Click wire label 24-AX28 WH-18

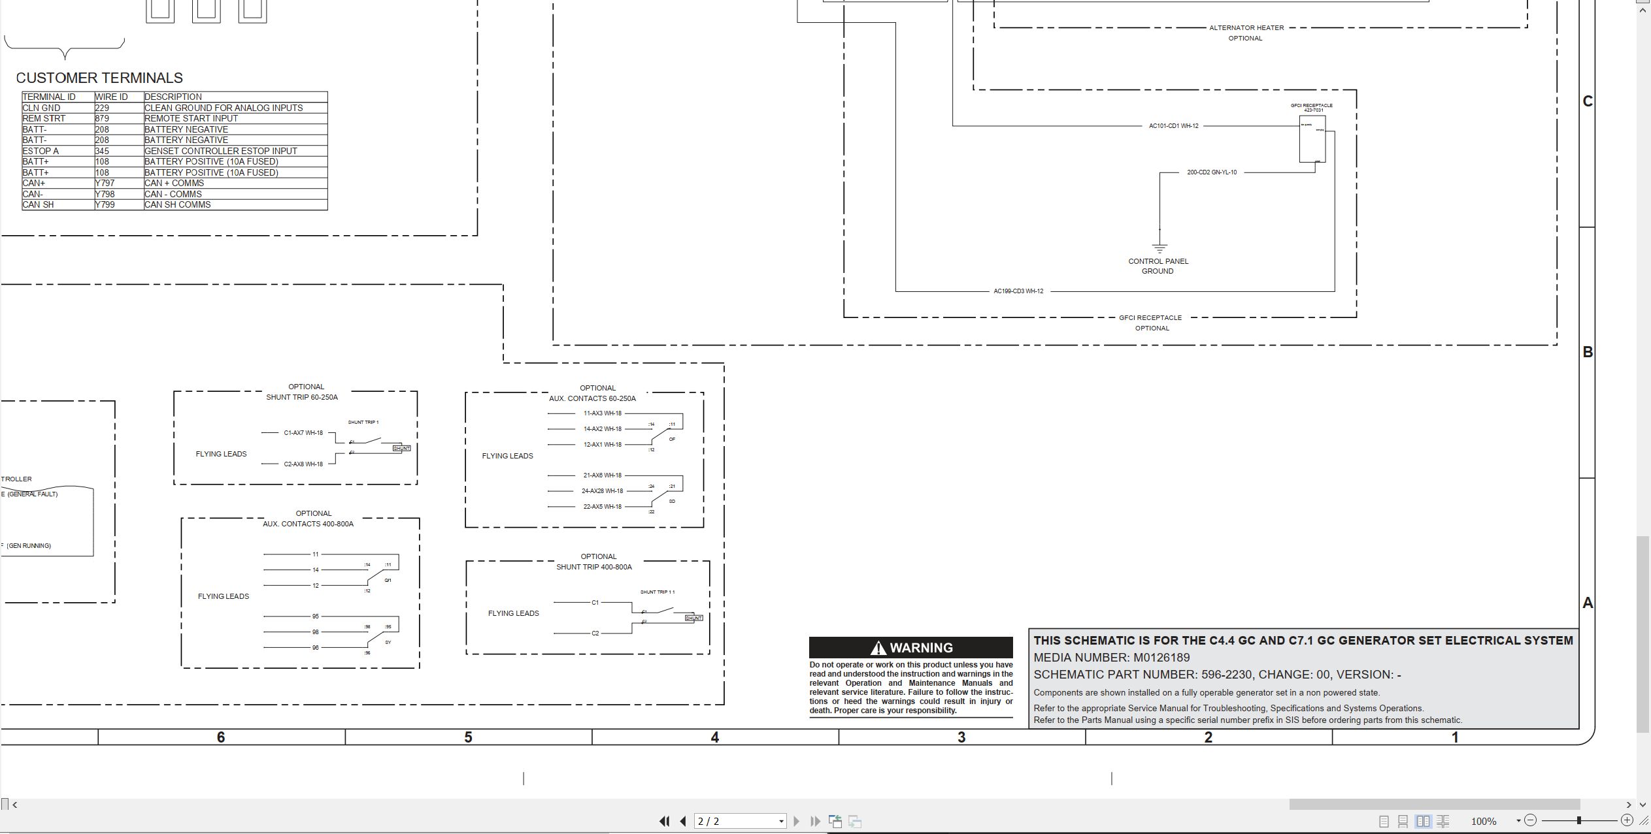pos(603,491)
